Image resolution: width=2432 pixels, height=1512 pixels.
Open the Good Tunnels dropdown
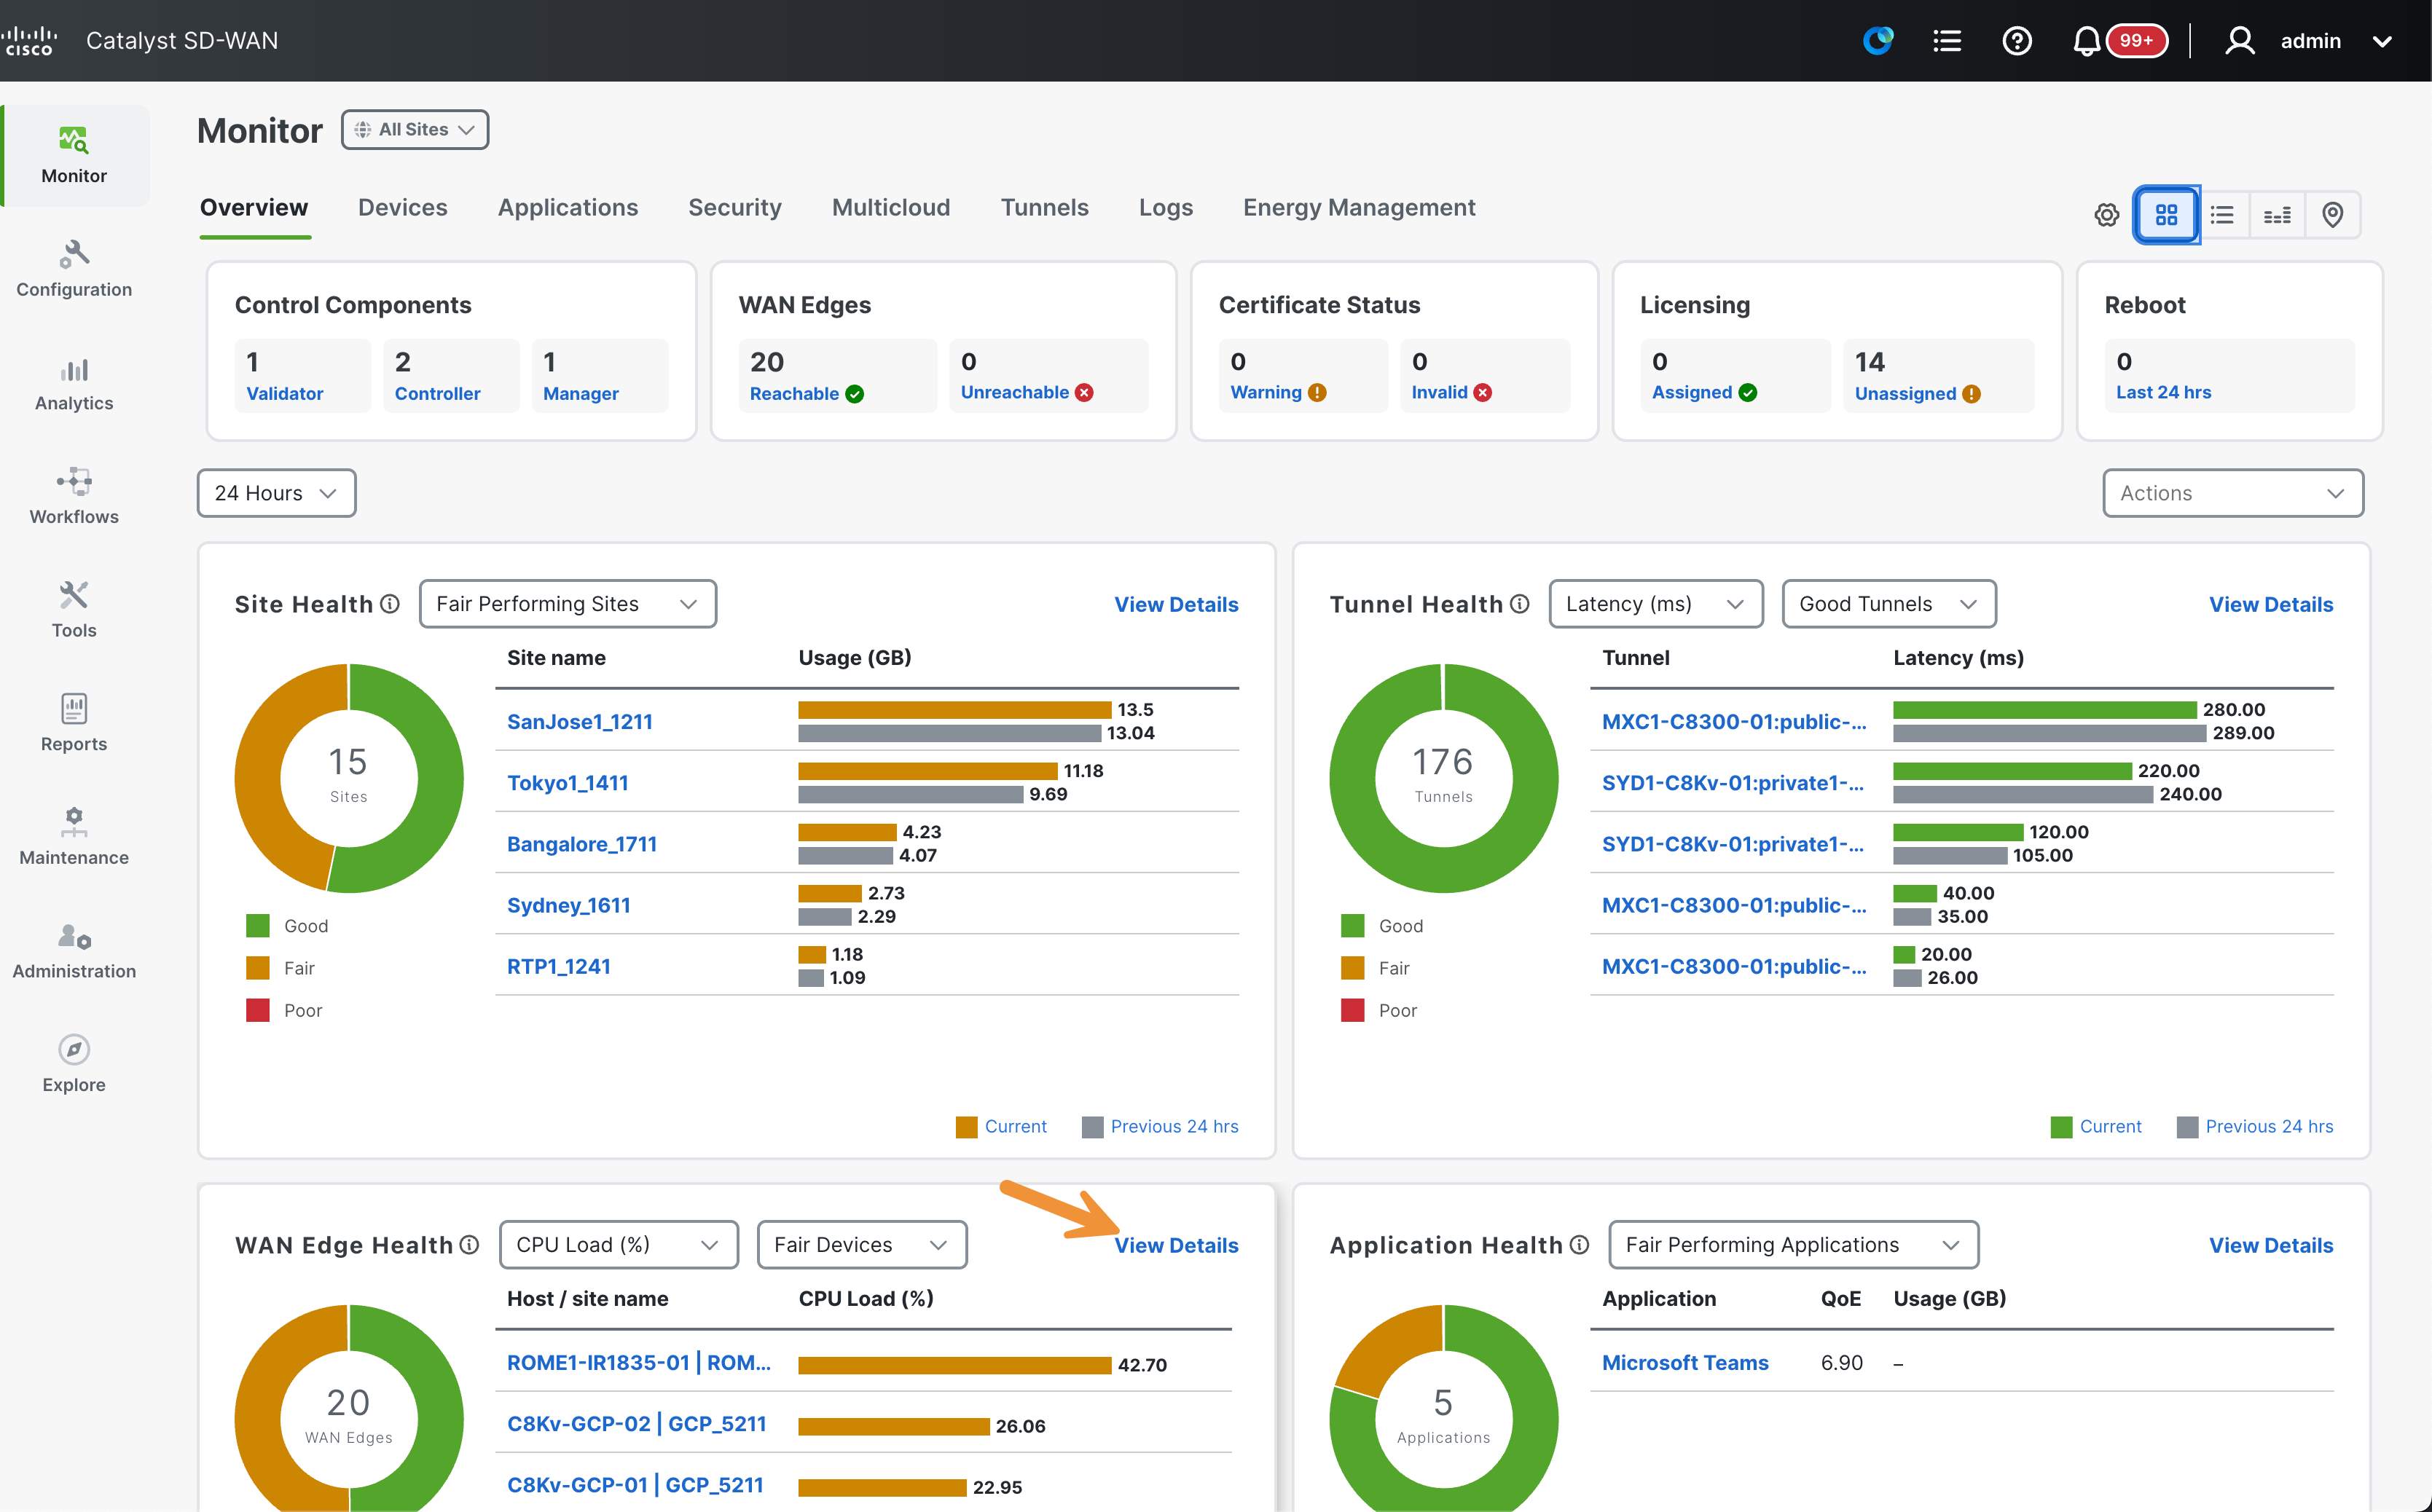(x=1888, y=604)
